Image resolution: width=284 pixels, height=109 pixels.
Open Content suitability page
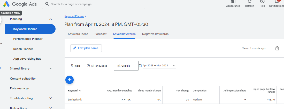coord(23,79)
